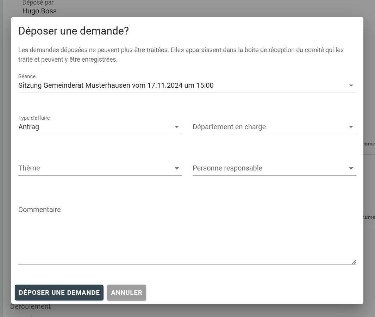The width and height of the screenshot is (375, 317).
Task: Click the Département en charge arrow icon
Action: (x=351, y=127)
